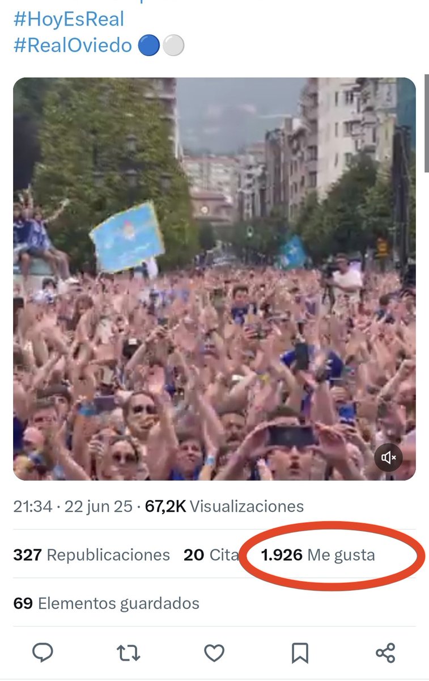
Task: Unmute the video with speaker icon
Action: click(388, 457)
